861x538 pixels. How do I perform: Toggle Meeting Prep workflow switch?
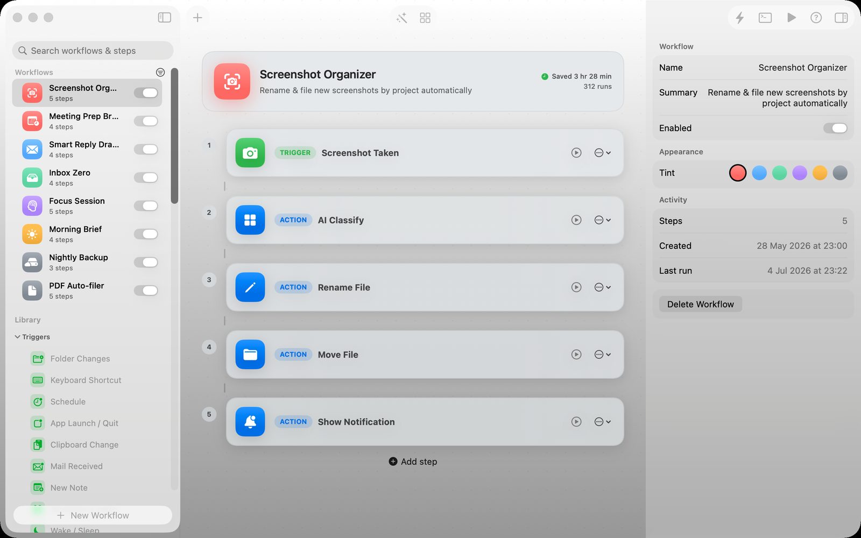pyautogui.click(x=146, y=121)
